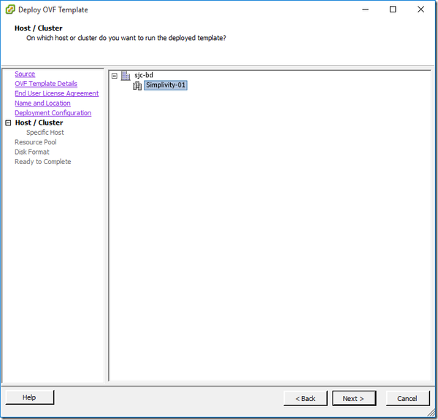Click the Ready to Complete step label
The height and width of the screenshot is (420, 438).
click(x=43, y=162)
